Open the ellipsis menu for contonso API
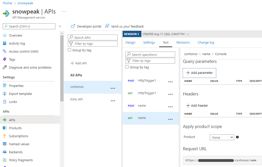 [x=113, y=88]
